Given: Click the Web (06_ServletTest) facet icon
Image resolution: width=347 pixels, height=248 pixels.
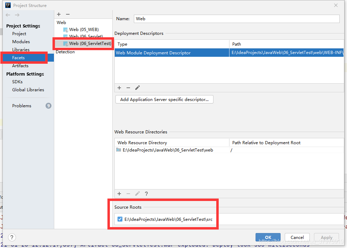Looking at the screenshot, I should (x=65, y=44).
